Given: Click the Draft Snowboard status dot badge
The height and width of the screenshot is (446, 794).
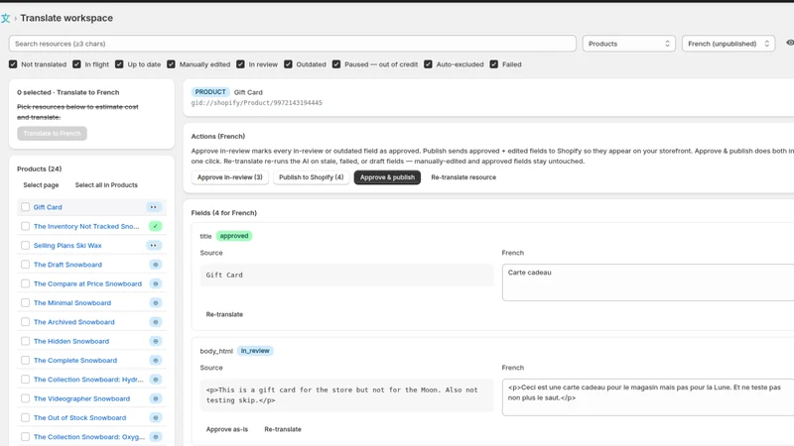Looking at the screenshot, I should (156, 265).
